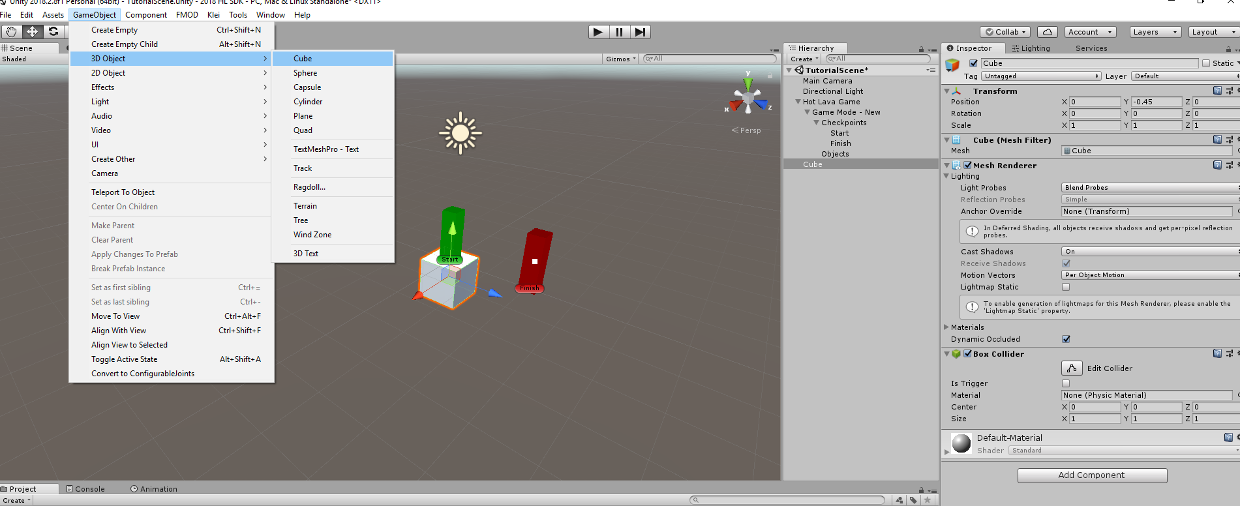Choose Cube from the 3D Object submenu
1240x506 pixels.
click(x=333, y=59)
